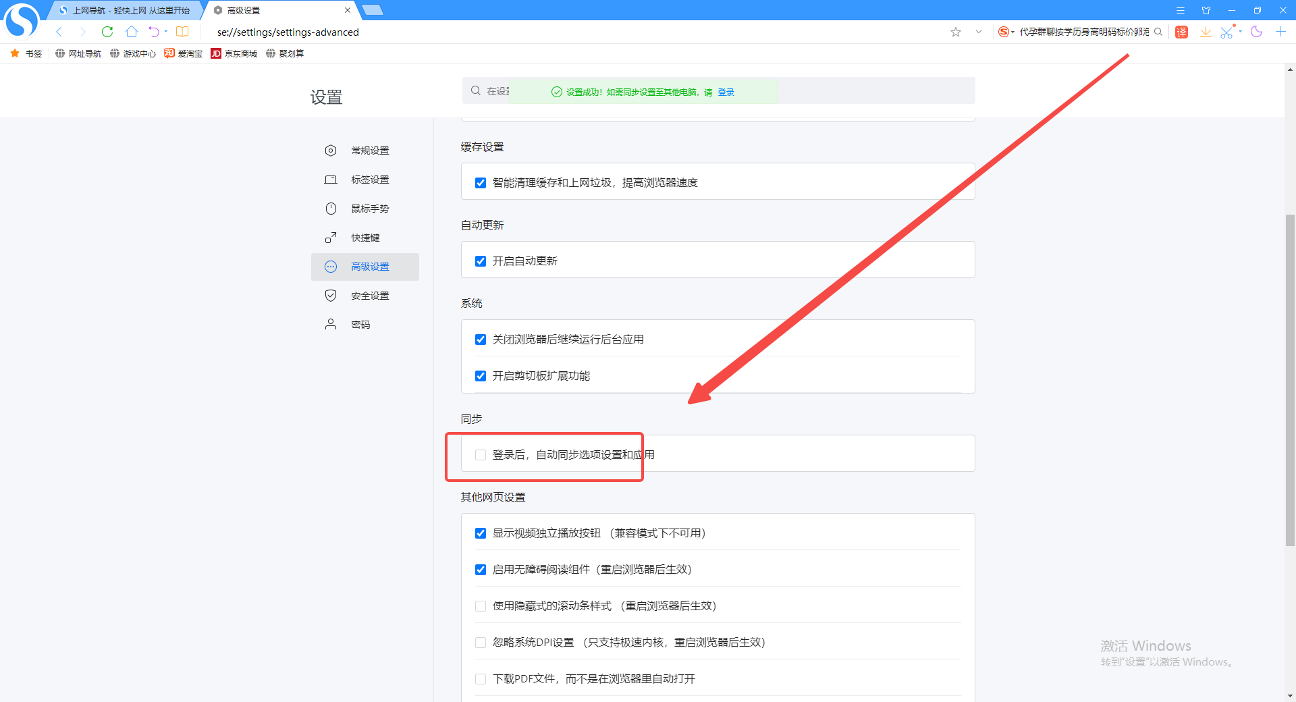Switch to the 上网导航 tab
The image size is (1296, 702).
(x=124, y=10)
